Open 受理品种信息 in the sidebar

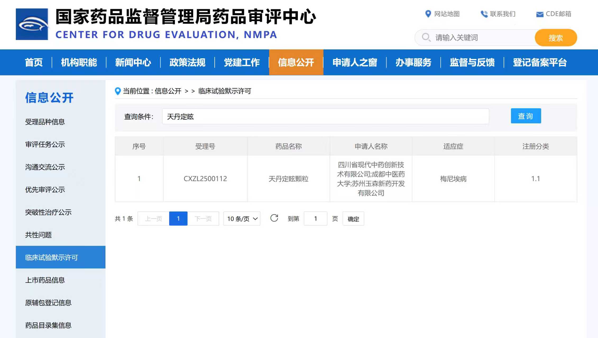tap(45, 122)
